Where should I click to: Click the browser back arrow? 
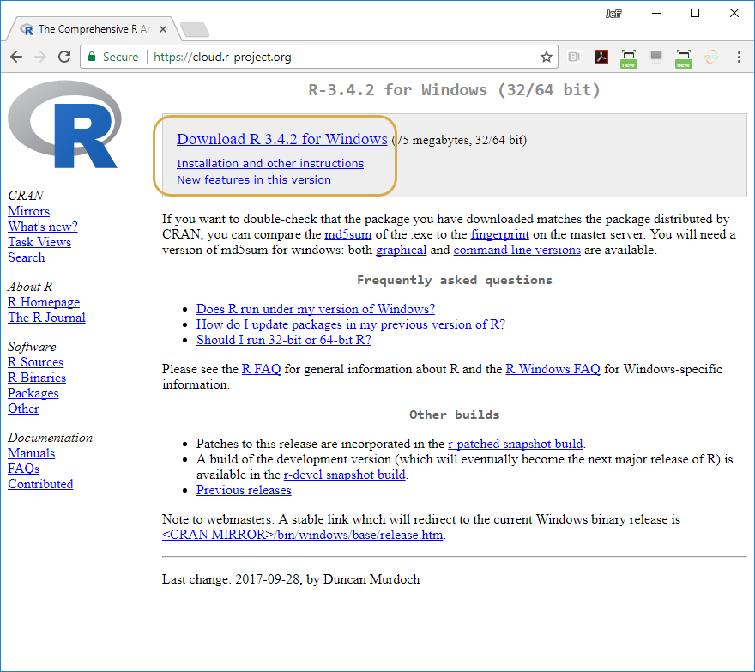16,57
